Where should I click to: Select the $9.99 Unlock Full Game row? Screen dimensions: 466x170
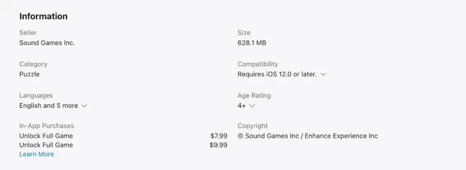pos(123,145)
